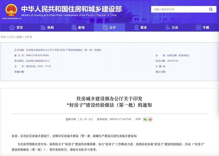The image size is (219, 156).
Task: Open the 服务 navigation tab
Action: (x=140, y=28)
